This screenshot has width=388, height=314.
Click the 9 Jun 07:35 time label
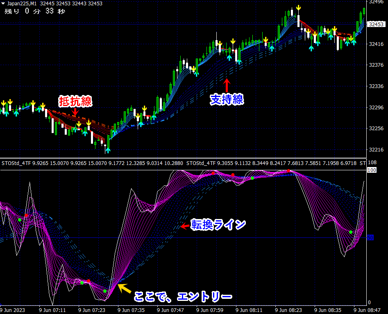[131, 310]
